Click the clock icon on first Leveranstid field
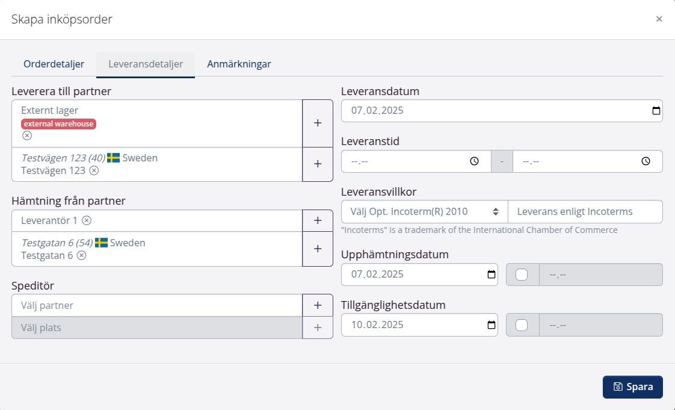Viewport: 675px width, 410px height. [x=475, y=161]
